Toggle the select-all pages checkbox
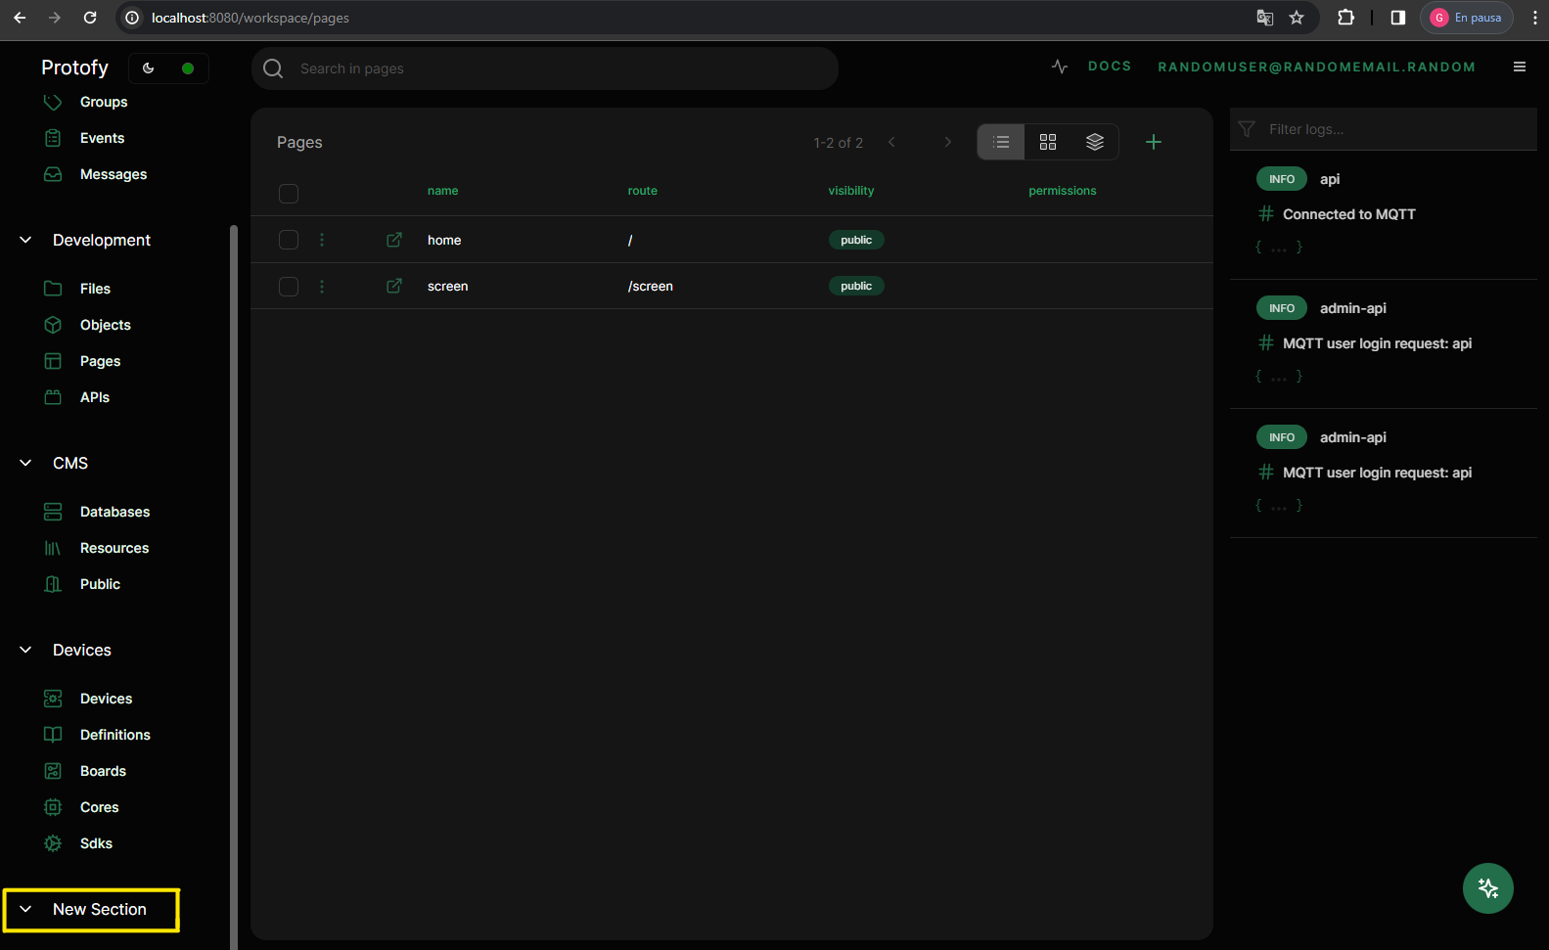 coord(289,193)
